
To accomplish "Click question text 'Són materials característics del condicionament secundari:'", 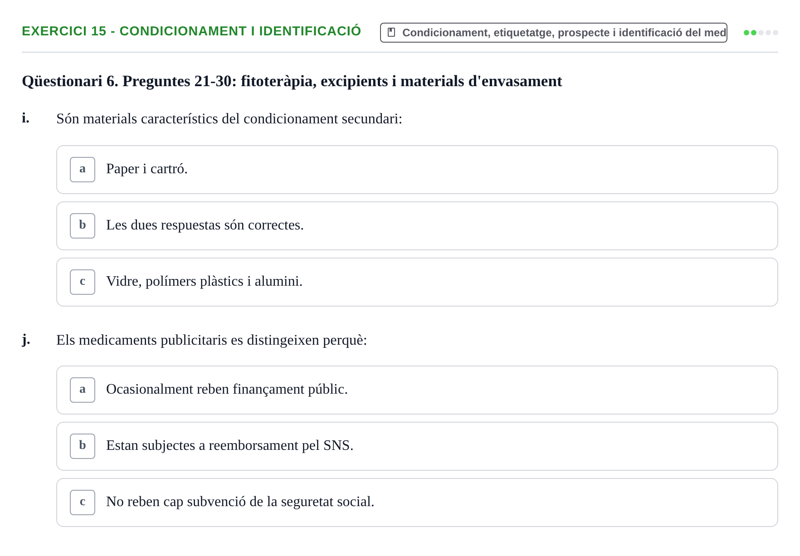I will (229, 119).
